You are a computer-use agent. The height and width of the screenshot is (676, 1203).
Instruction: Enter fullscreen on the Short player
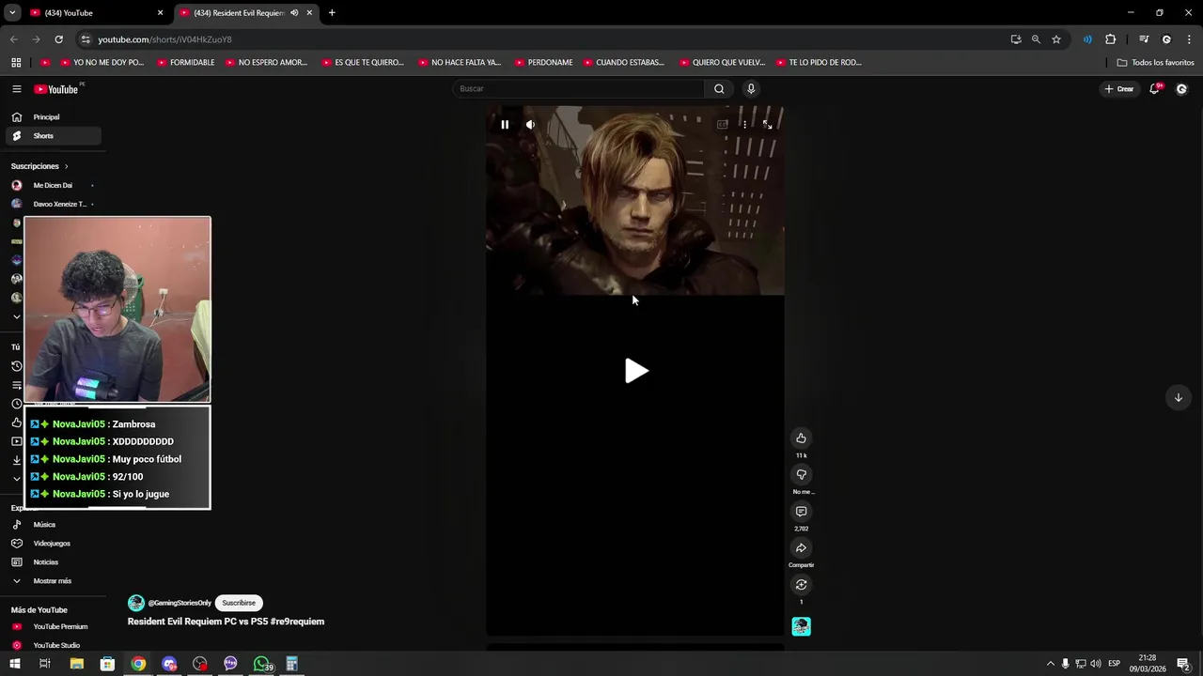tap(767, 124)
